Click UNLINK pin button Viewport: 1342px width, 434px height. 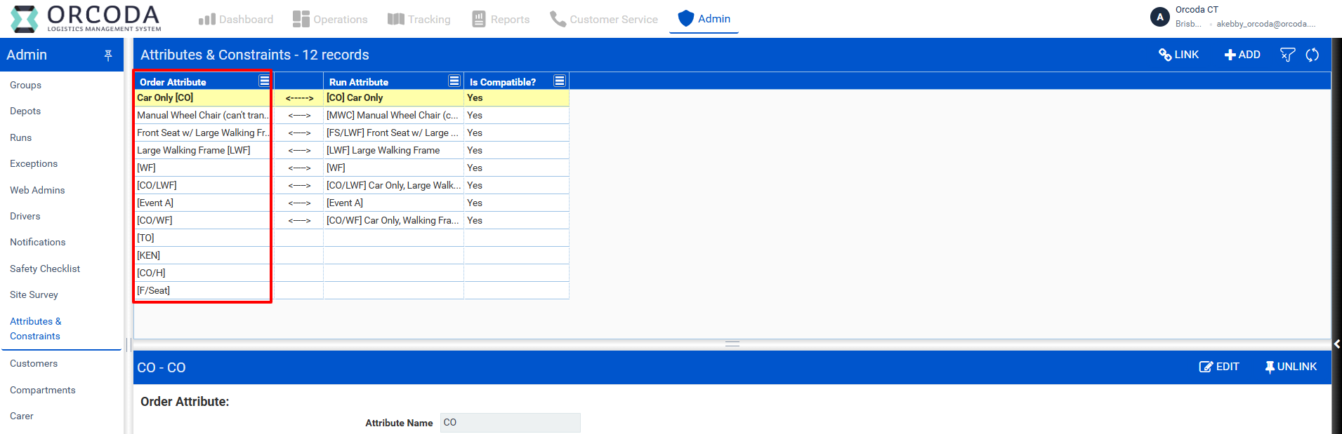tap(1290, 367)
